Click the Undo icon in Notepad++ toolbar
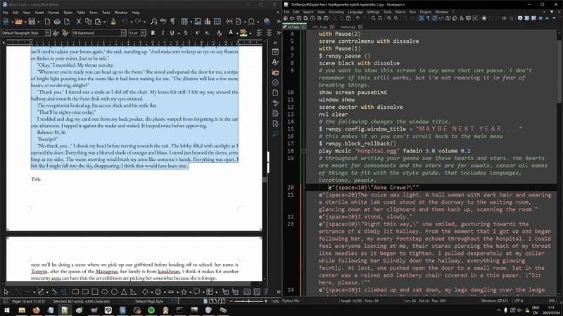 (x=358, y=18)
